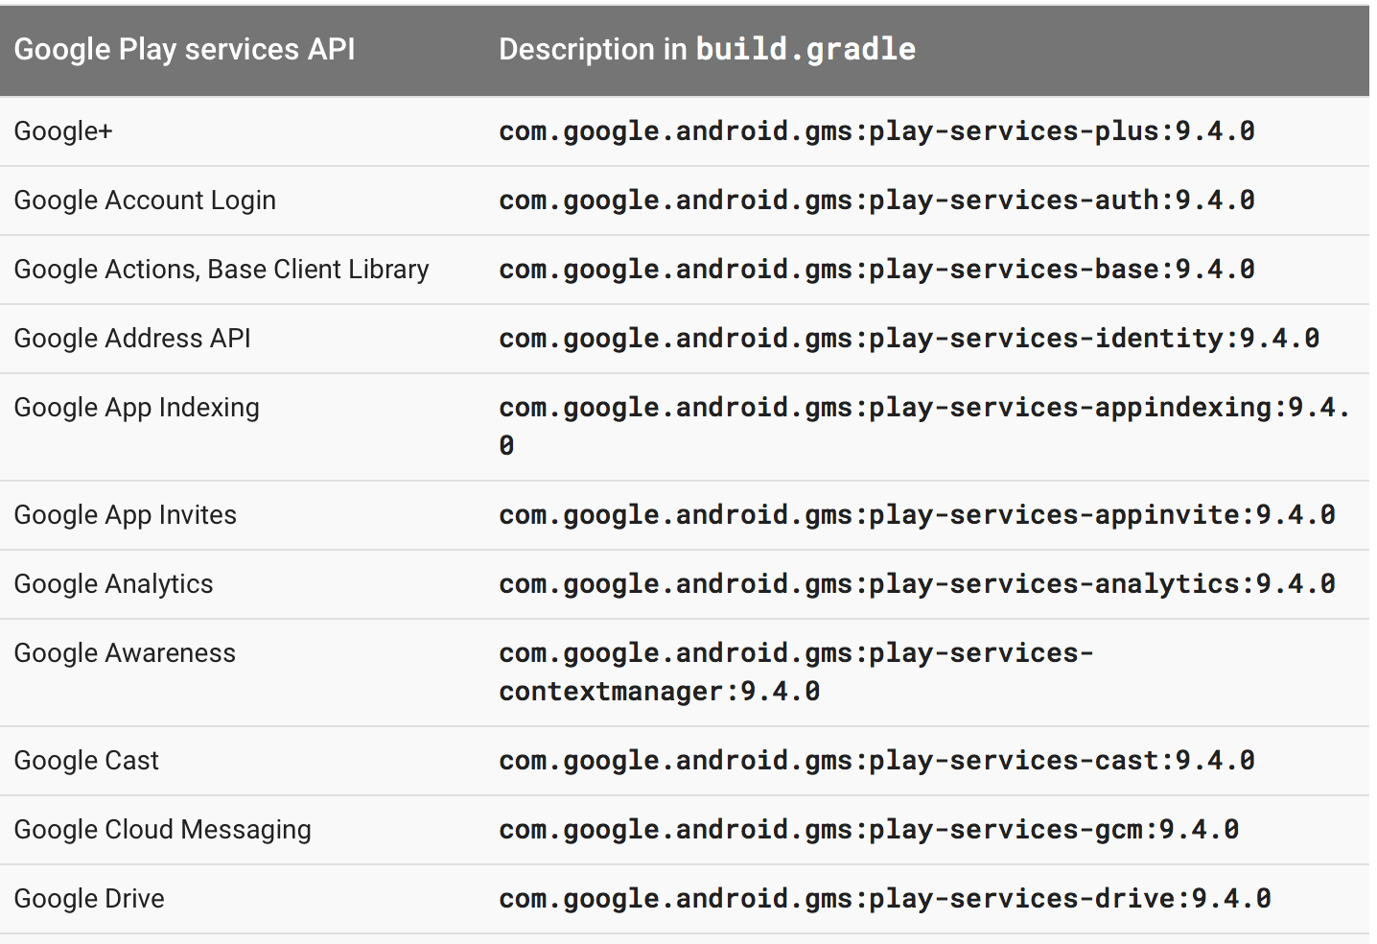
Task: Click the Google Play services API column header
Action: [x=184, y=50]
